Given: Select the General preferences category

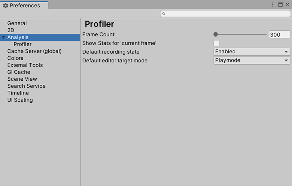Looking at the screenshot, I should 17,23.
